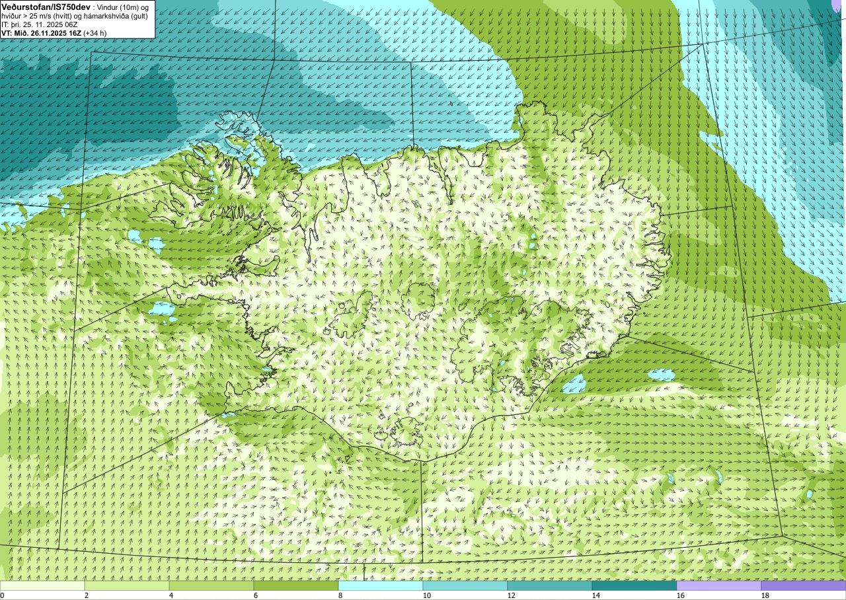Click the legend scale label "12"
The height and width of the screenshot is (600, 846).
coord(512,595)
